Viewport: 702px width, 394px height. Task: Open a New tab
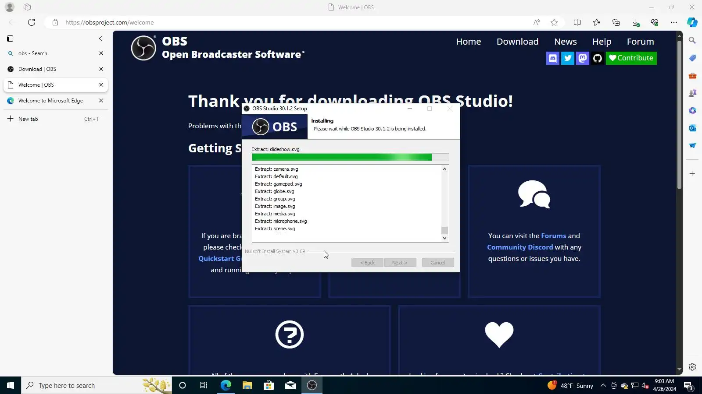click(x=55, y=119)
